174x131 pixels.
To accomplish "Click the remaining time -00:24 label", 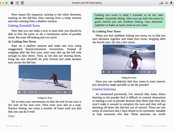I will (x=58, y=92).
